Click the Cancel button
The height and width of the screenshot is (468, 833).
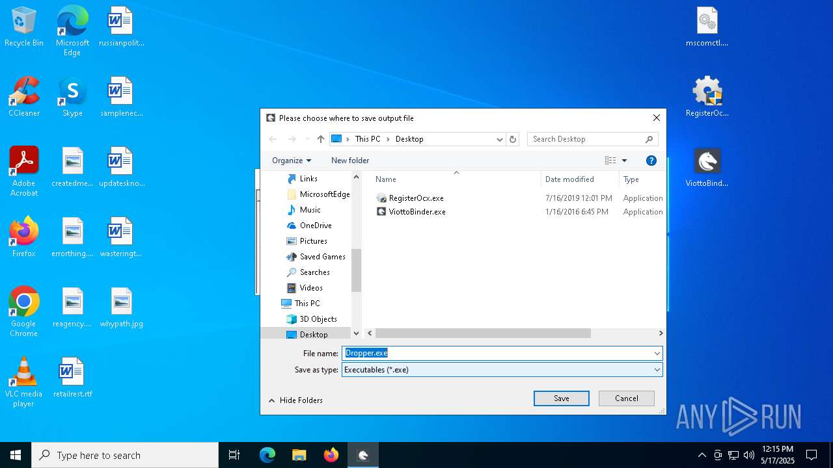(627, 398)
